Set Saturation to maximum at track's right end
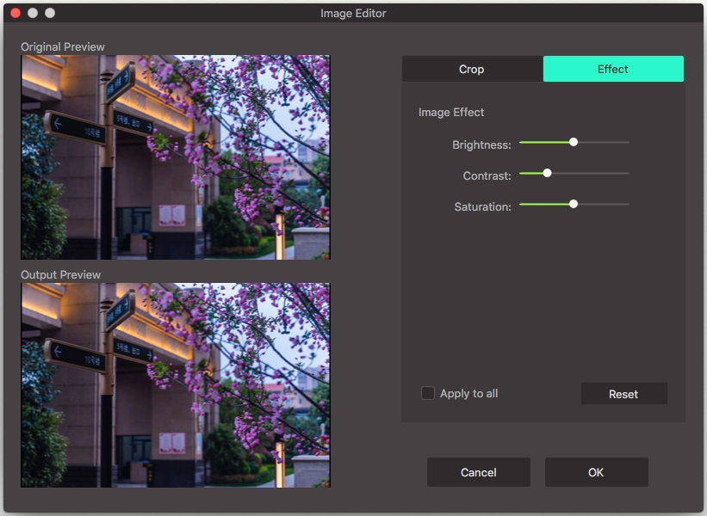The width and height of the screenshot is (707, 516). click(628, 204)
